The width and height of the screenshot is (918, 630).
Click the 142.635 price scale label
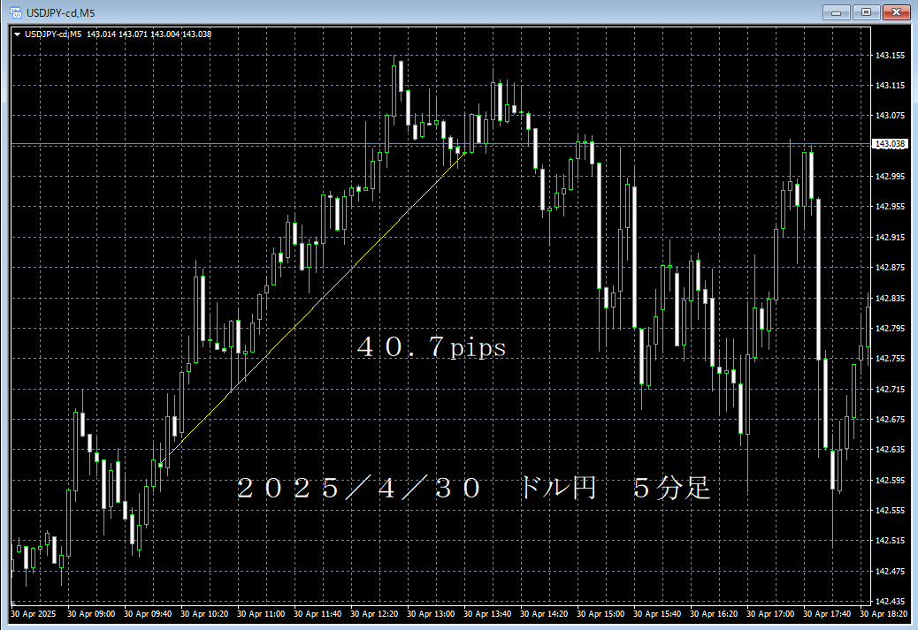tap(890, 450)
